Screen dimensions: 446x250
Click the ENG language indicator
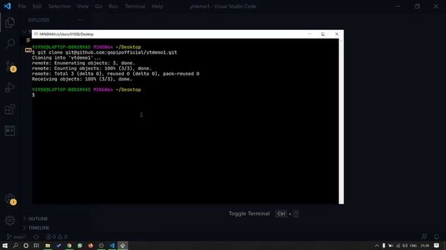413,245
